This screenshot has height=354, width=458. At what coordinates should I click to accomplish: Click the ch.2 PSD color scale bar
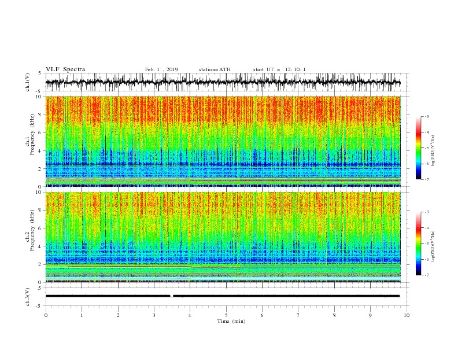pyautogui.click(x=418, y=244)
